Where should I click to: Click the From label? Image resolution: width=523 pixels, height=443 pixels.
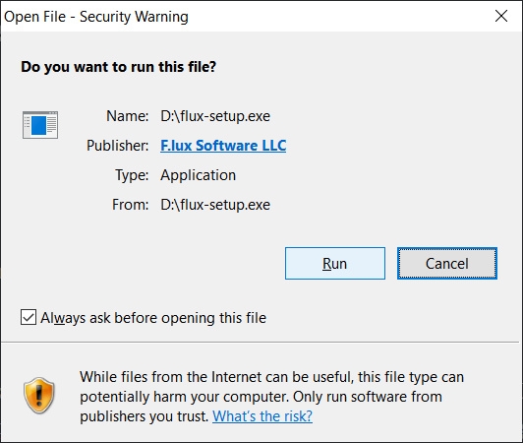130,205
